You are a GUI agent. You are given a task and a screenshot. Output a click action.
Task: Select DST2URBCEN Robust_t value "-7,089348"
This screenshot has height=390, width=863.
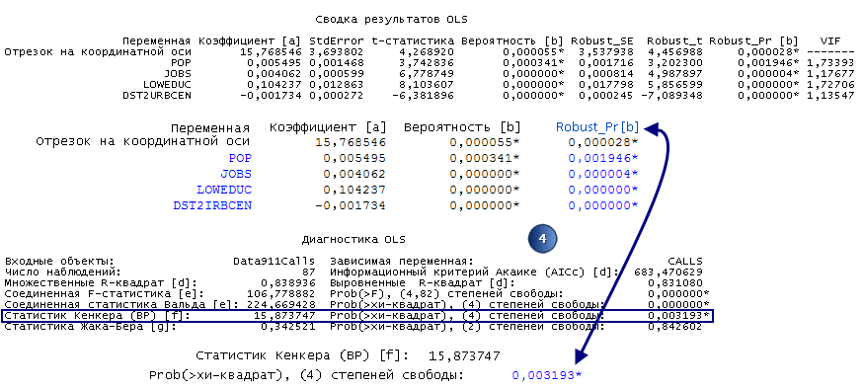[672, 95]
